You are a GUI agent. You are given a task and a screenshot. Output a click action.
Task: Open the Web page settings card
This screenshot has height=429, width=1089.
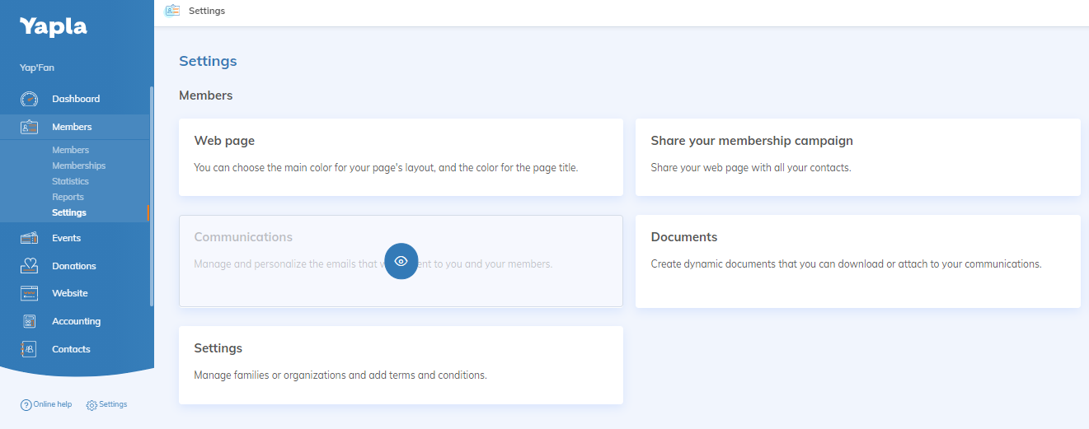pos(401,156)
